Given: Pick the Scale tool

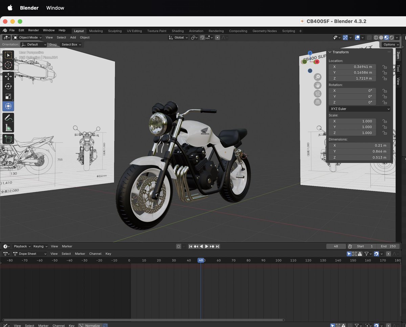Looking at the screenshot, I should pos(8,97).
